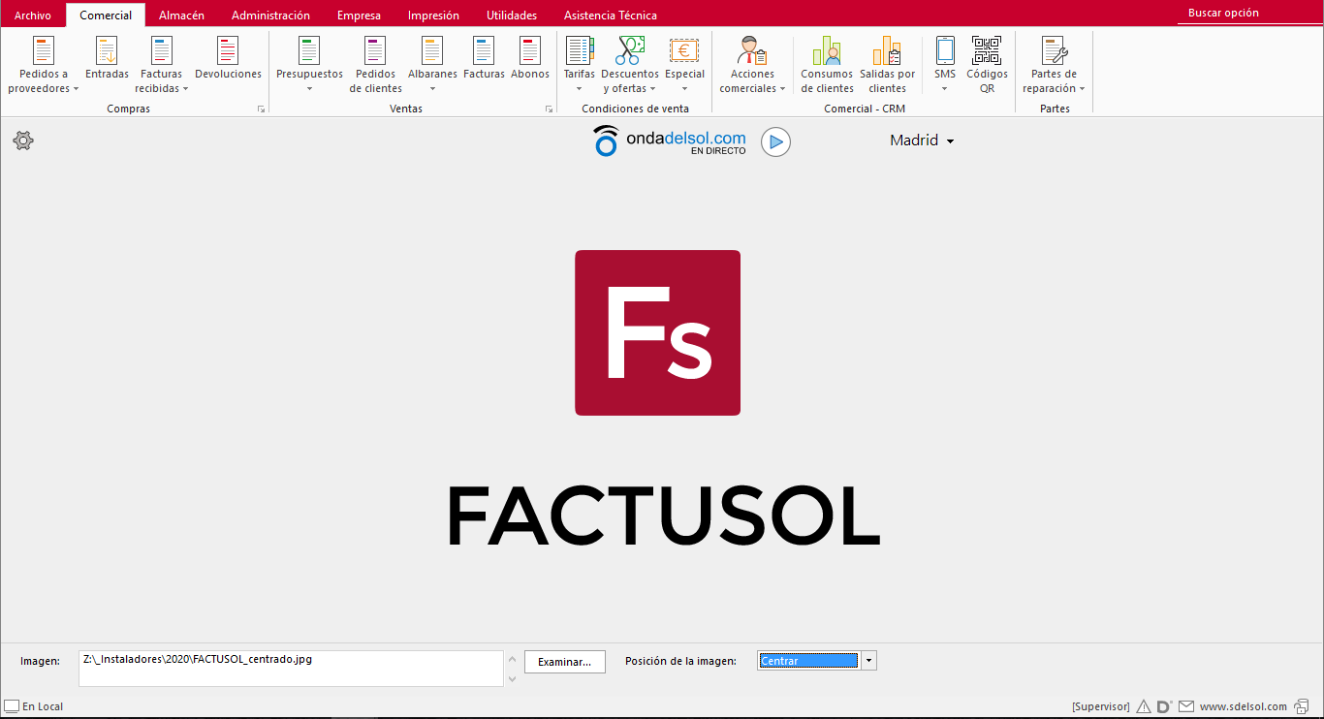Open the Códigos QR tool

click(x=987, y=66)
